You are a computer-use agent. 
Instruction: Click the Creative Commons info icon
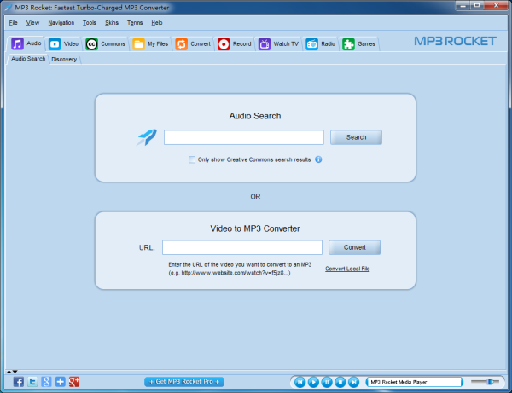(318, 159)
